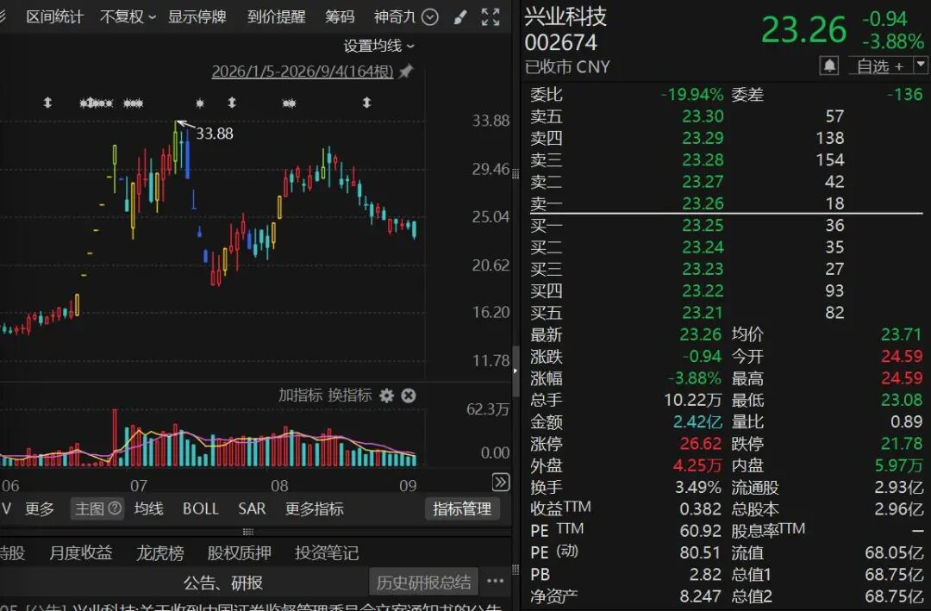This screenshot has width=931, height=611.
Task: Open 更多指标 list
Action: [x=314, y=508]
